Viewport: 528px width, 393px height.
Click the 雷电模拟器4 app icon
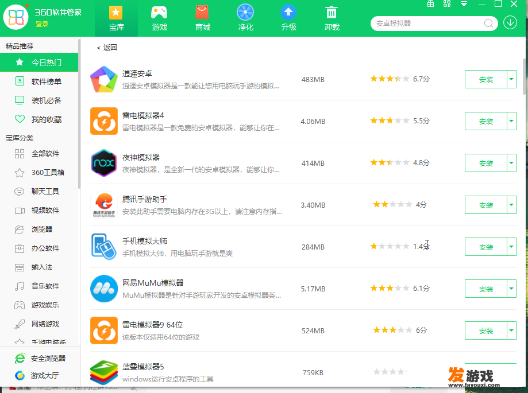[104, 121]
